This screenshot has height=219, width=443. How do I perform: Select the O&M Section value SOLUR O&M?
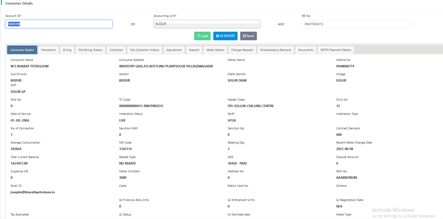[x=237, y=81]
